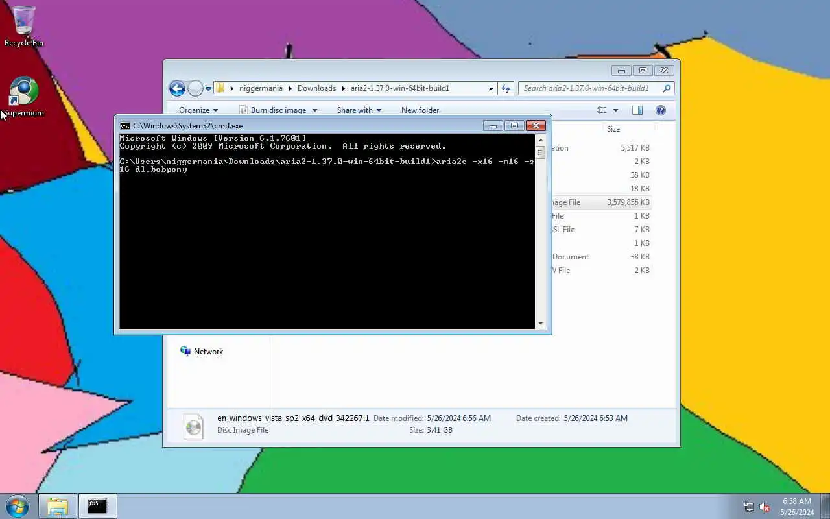Click the magnifier icon in the search box

tap(667, 88)
